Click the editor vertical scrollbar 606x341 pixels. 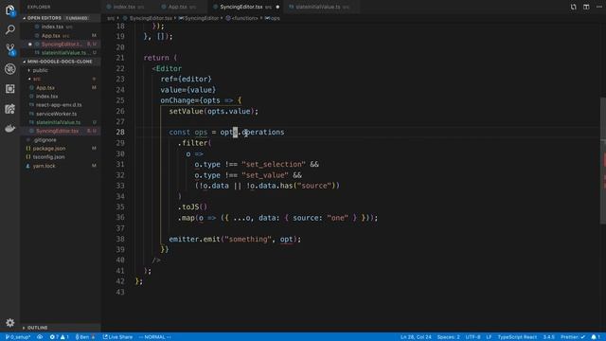click(602, 160)
